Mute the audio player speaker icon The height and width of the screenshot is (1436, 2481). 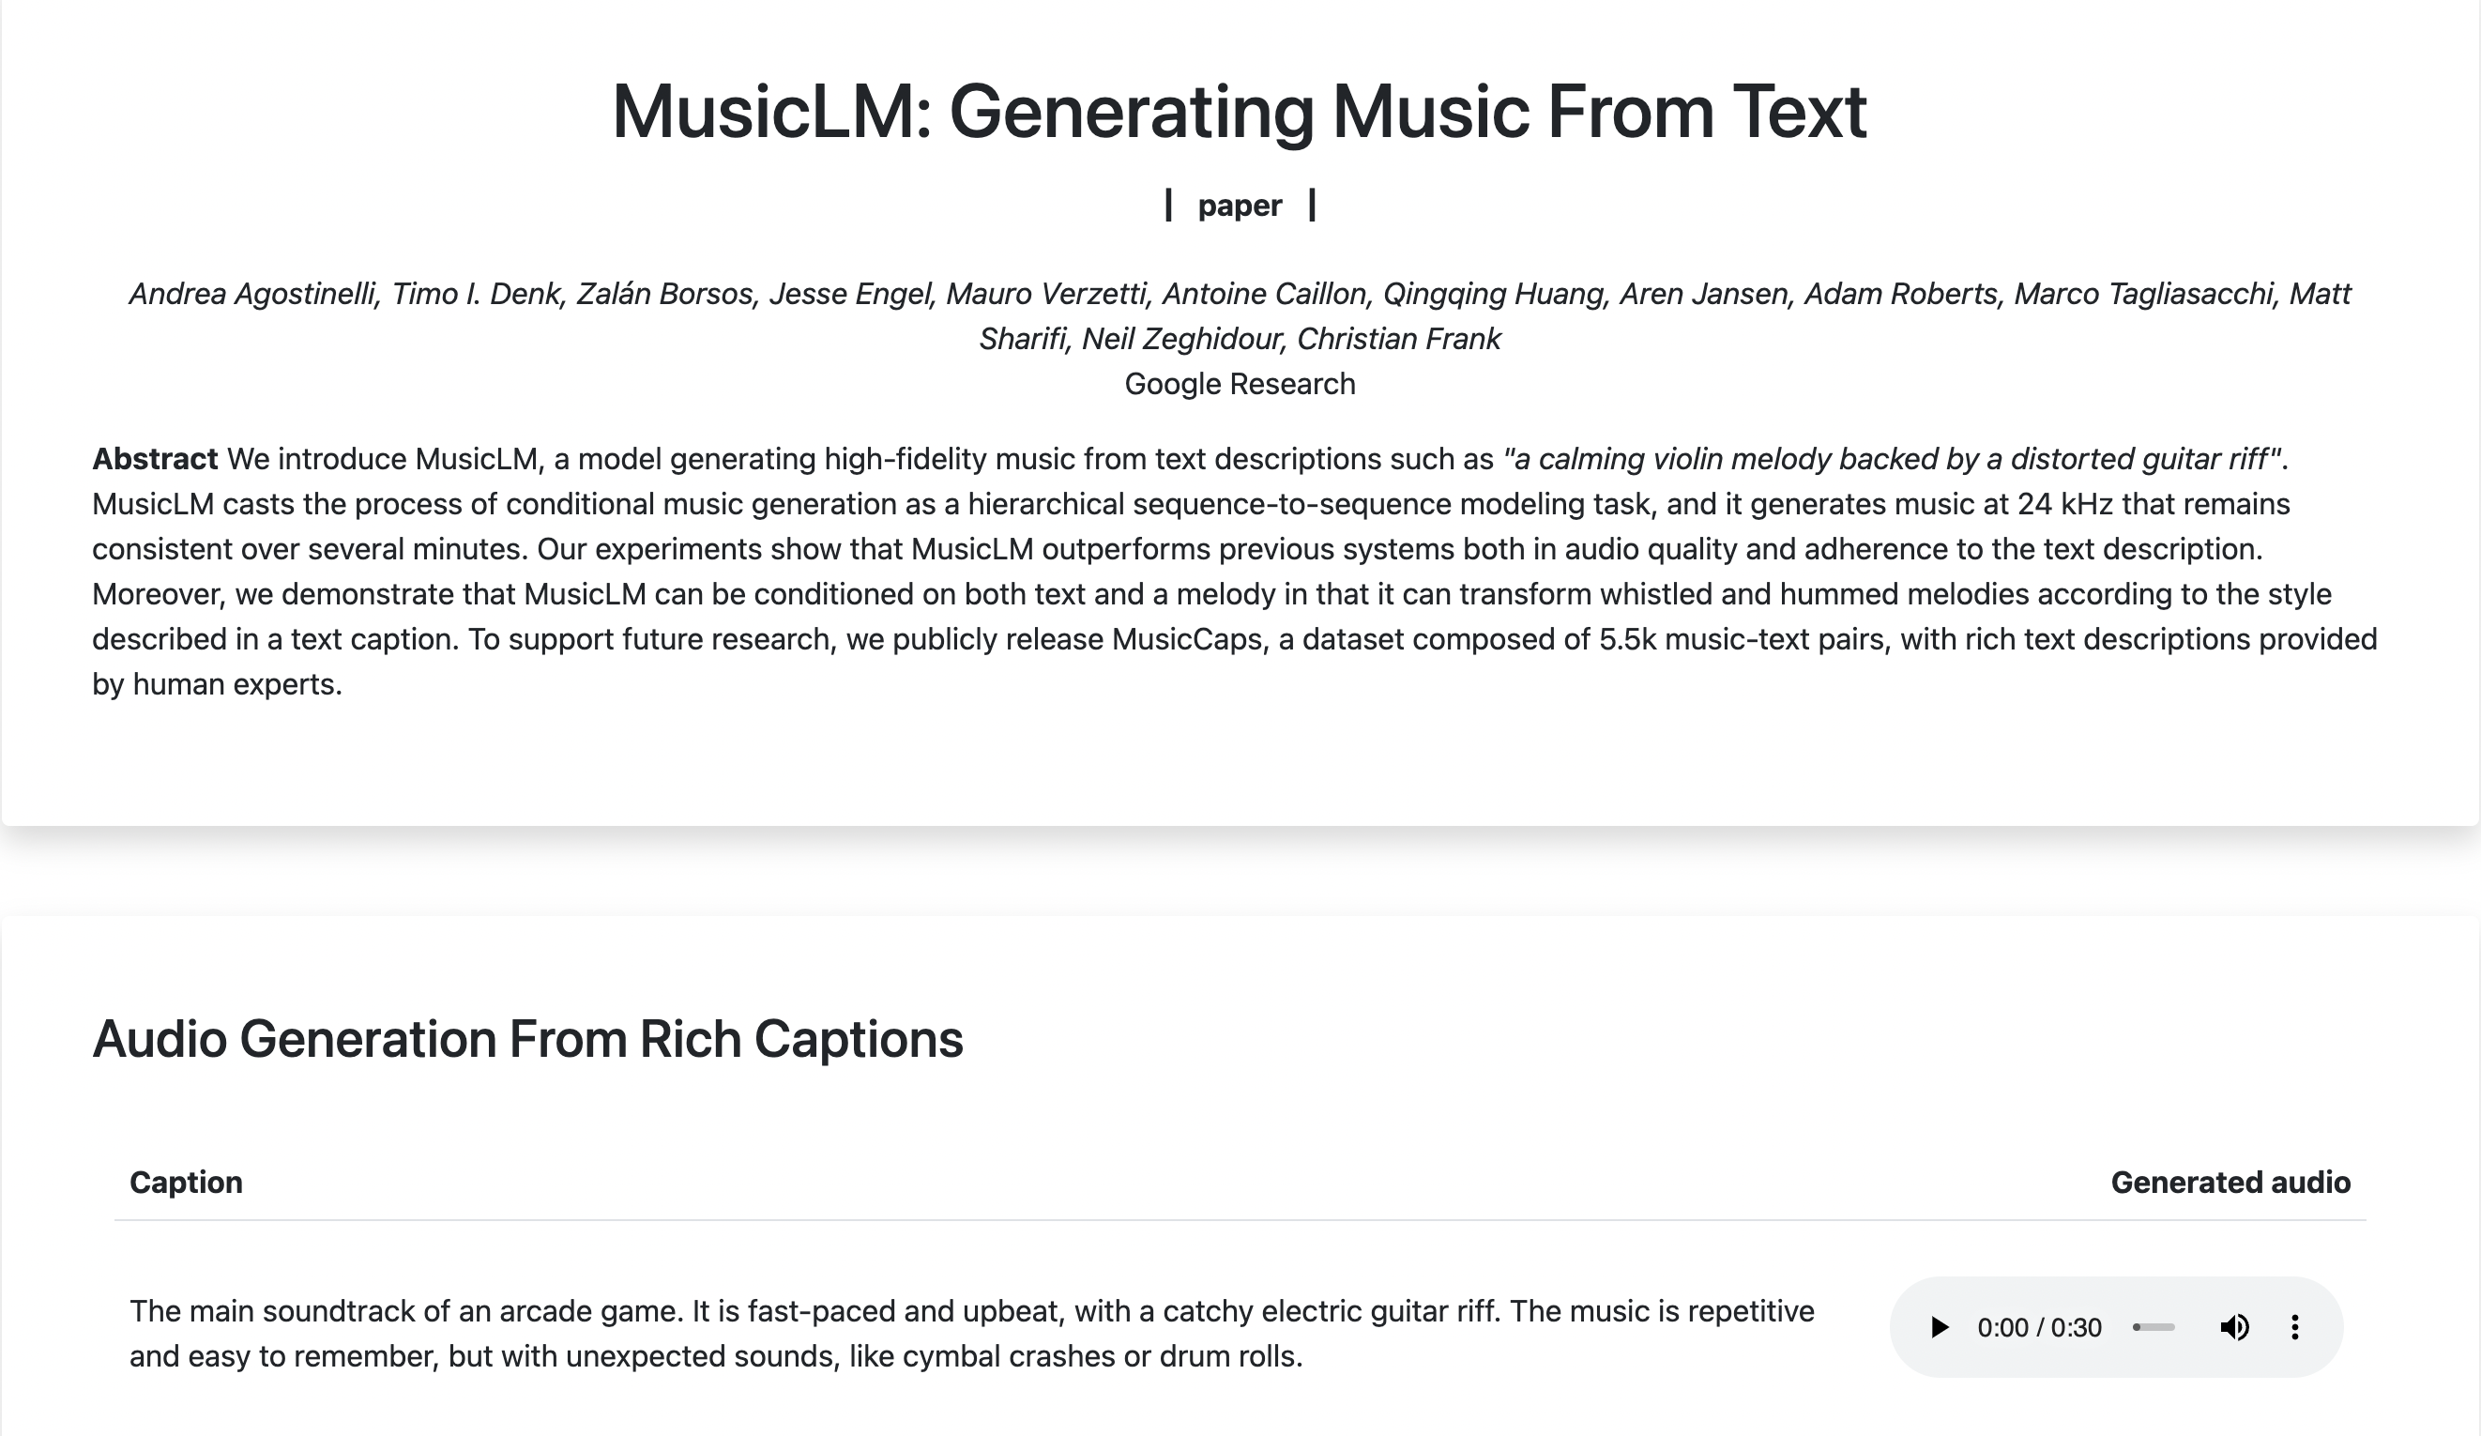click(x=2234, y=1328)
